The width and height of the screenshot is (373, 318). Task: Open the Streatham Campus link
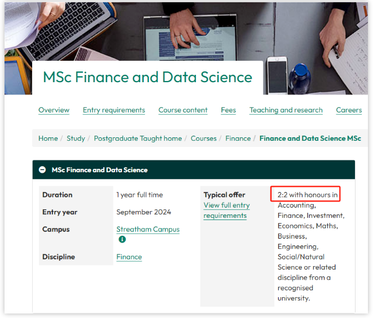click(x=148, y=229)
